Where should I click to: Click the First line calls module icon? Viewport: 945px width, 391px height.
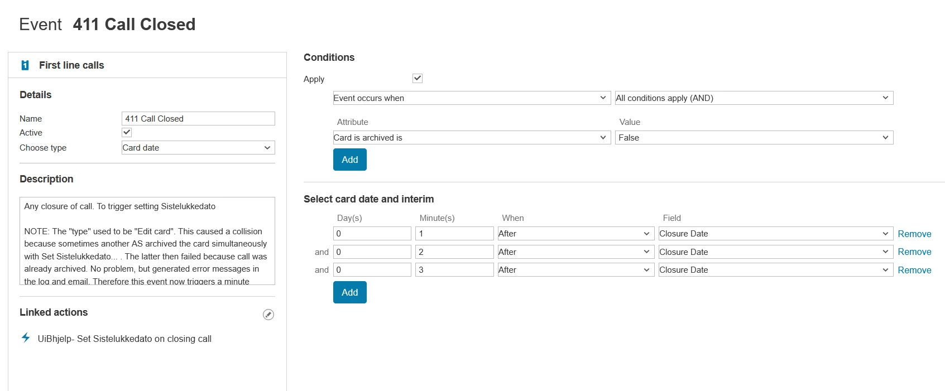(x=25, y=65)
